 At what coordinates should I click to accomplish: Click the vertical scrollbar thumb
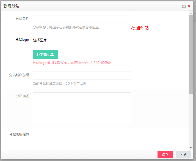pyautogui.click(x=191, y=55)
